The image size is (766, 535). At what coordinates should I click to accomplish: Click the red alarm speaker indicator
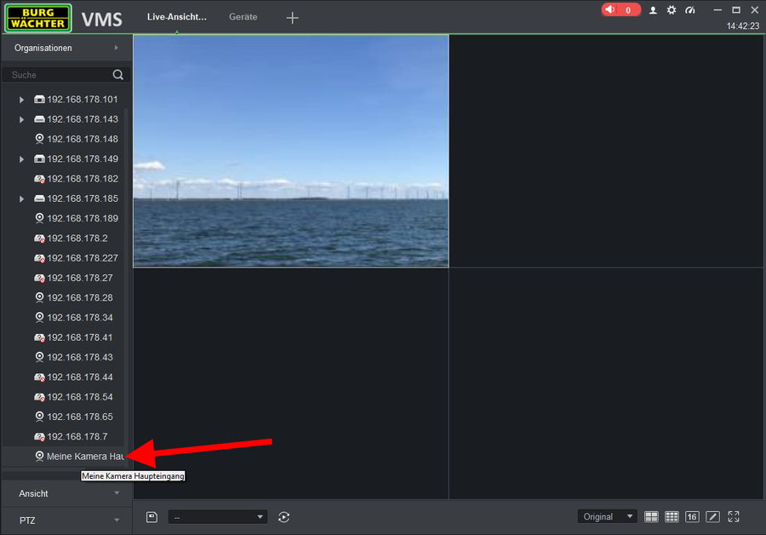click(x=620, y=10)
